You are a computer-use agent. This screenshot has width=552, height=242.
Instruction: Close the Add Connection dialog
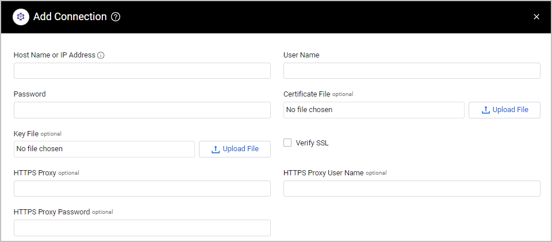[x=536, y=17]
